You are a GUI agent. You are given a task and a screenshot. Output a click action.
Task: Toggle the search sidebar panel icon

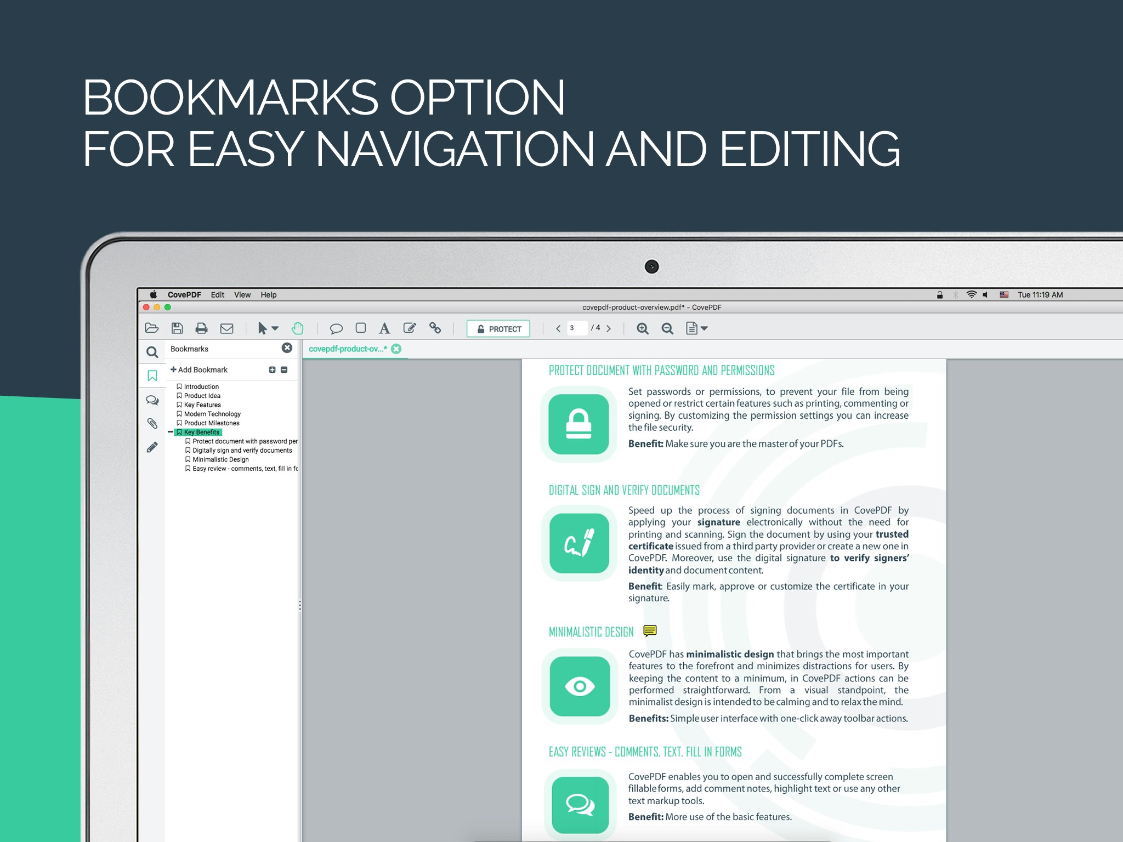[x=152, y=352]
